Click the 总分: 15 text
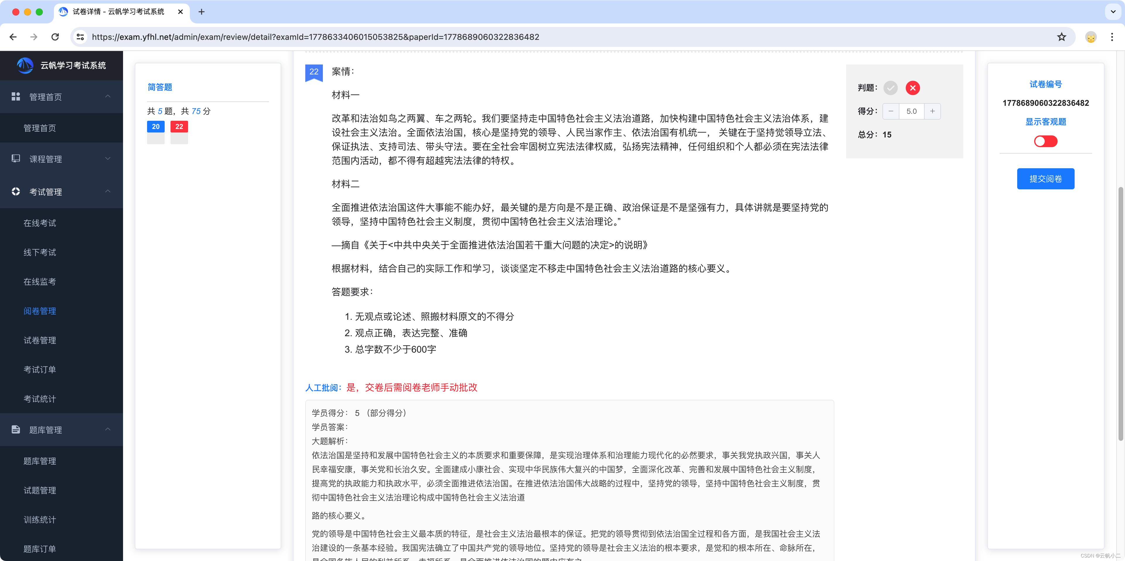The height and width of the screenshot is (561, 1125). (874, 135)
